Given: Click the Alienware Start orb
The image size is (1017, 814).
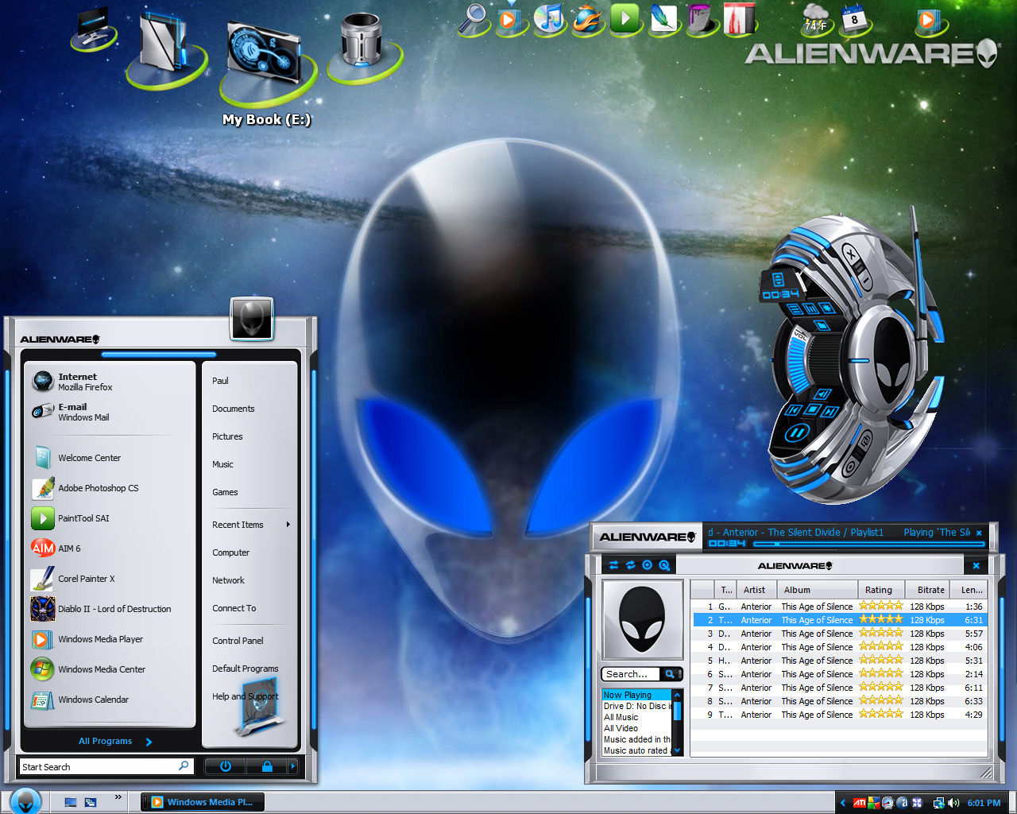Looking at the screenshot, I should [x=25, y=800].
